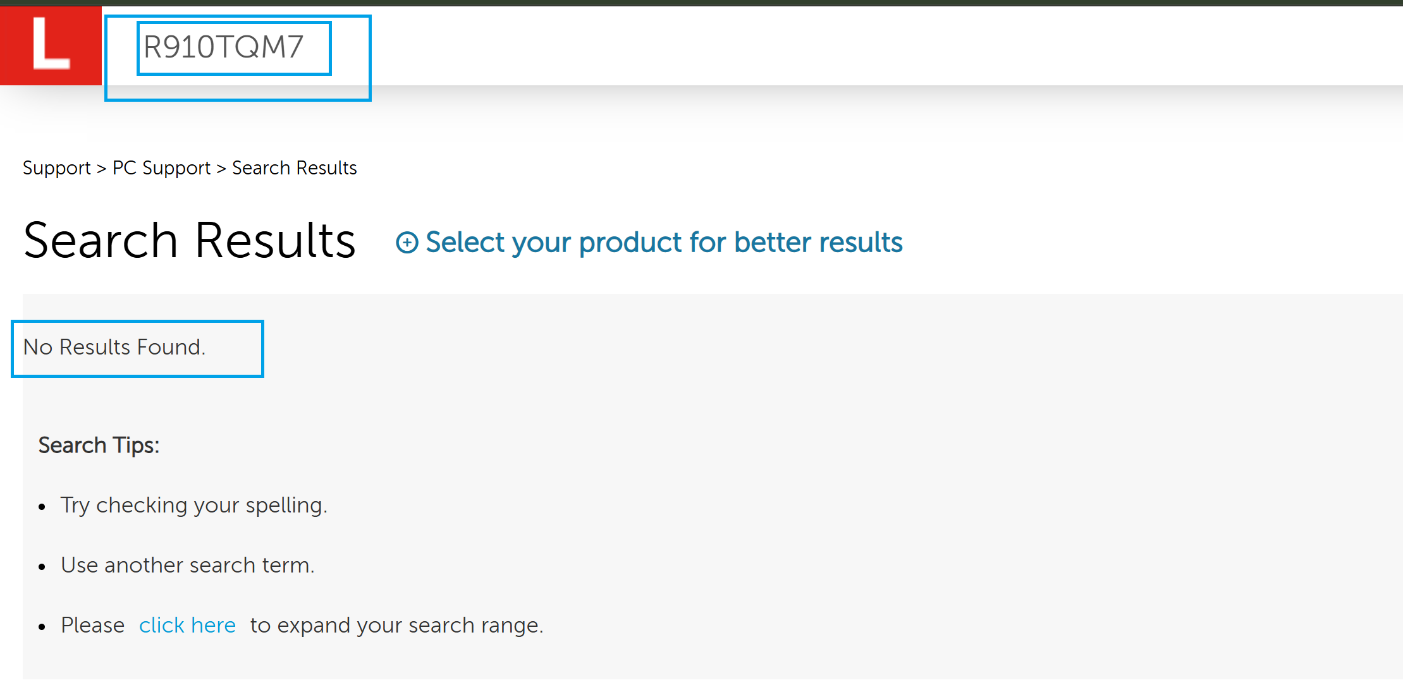The height and width of the screenshot is (697, 1403).
Task: Click the arrow separator after Support breadcrumb
Action: pyautogui.click(x=101, y=168)
